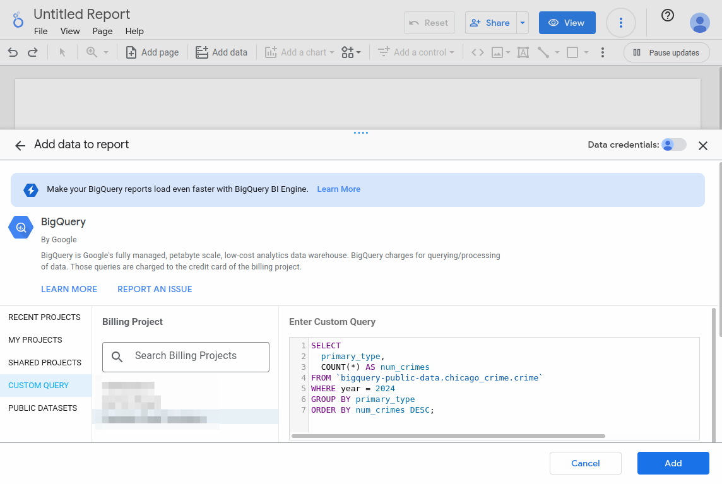
Task: Click the Share button
Action: click(490, 23)
